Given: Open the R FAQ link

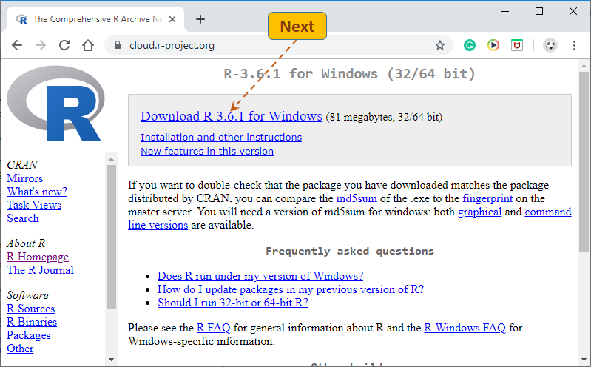Looking at the screenshot, I should [213, 327].
